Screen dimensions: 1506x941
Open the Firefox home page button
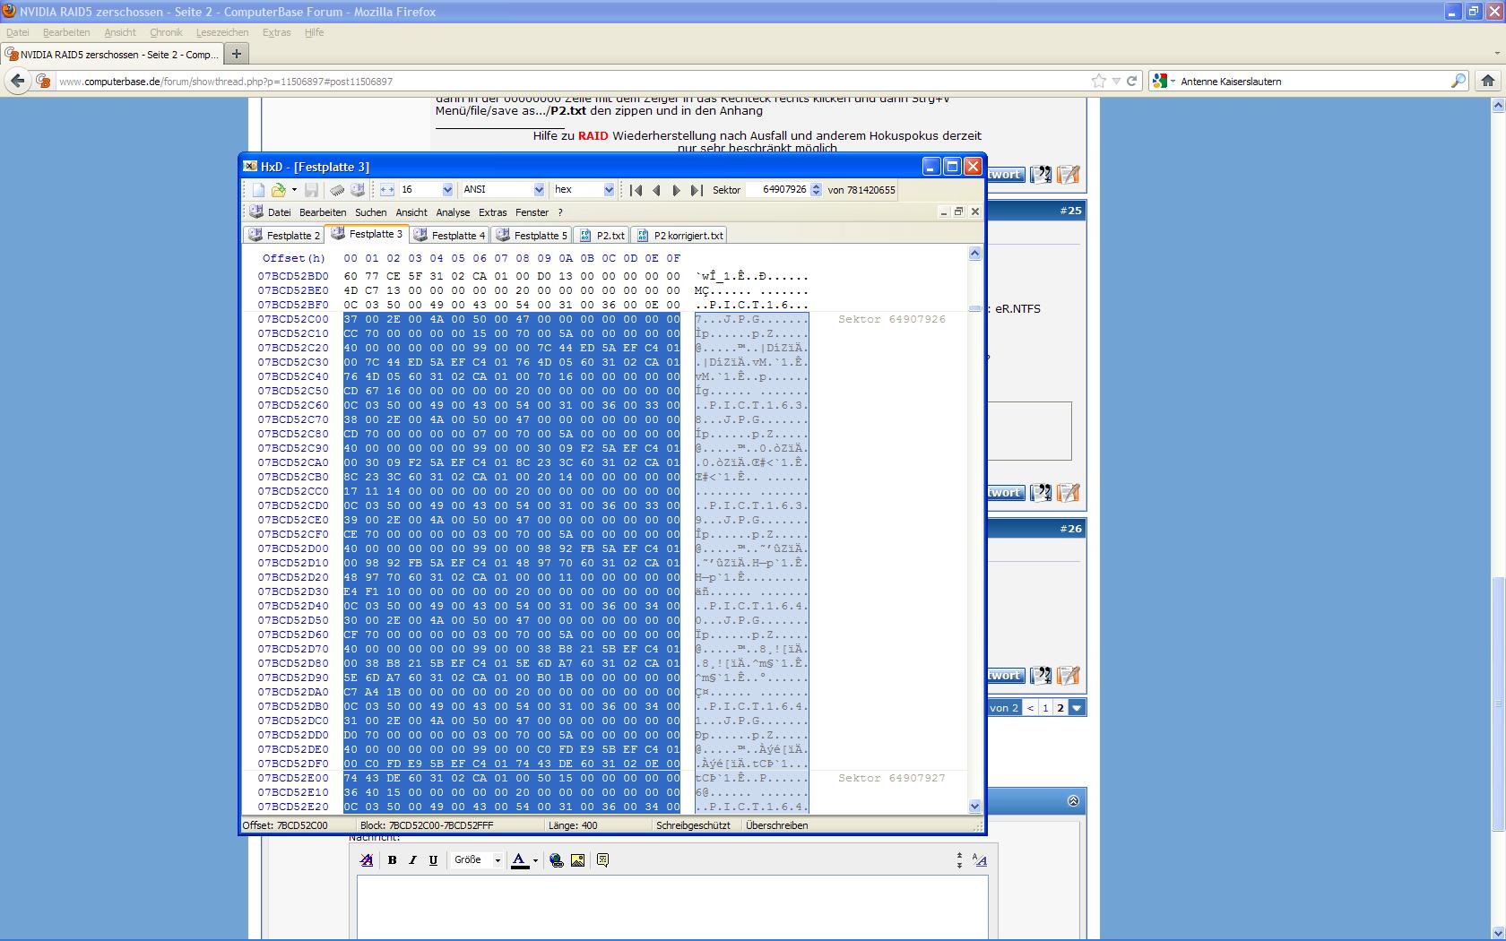point(1488,81)
